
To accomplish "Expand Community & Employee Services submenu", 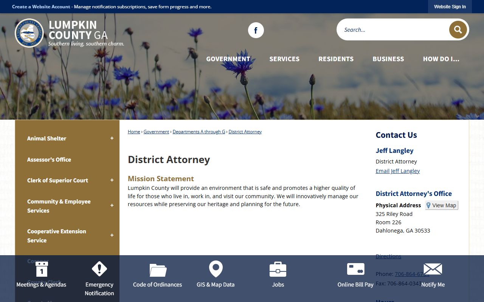I will click(x=112, y=206).
